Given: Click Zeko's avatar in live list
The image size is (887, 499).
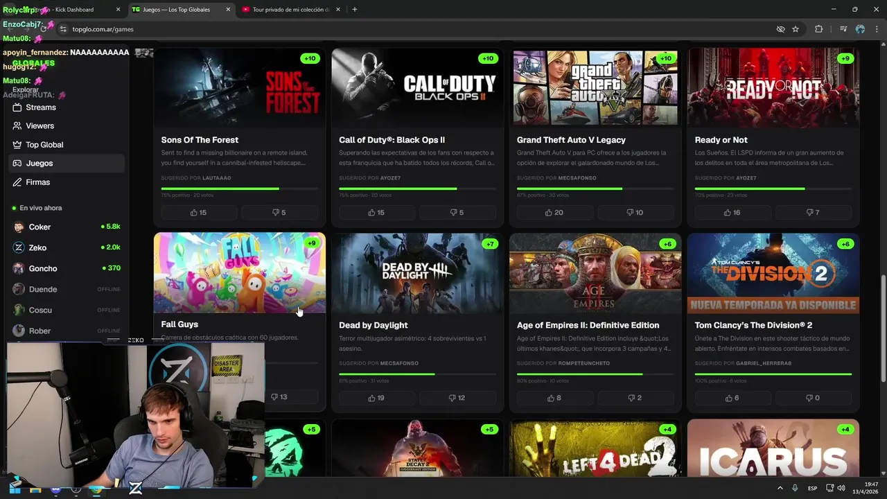Looking at the screenshot, I should 19,247.
